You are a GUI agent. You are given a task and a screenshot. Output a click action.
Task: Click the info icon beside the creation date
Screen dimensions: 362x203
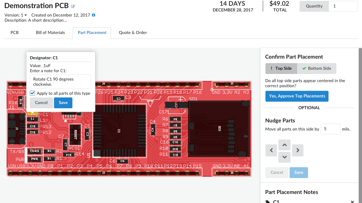point(94,15)
